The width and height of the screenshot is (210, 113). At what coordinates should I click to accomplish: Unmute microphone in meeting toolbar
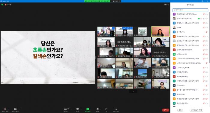click(5, 110)
